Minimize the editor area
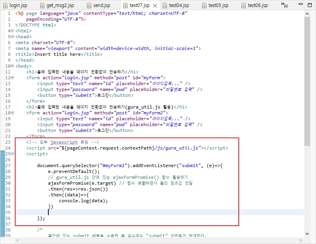 point(301,4)
